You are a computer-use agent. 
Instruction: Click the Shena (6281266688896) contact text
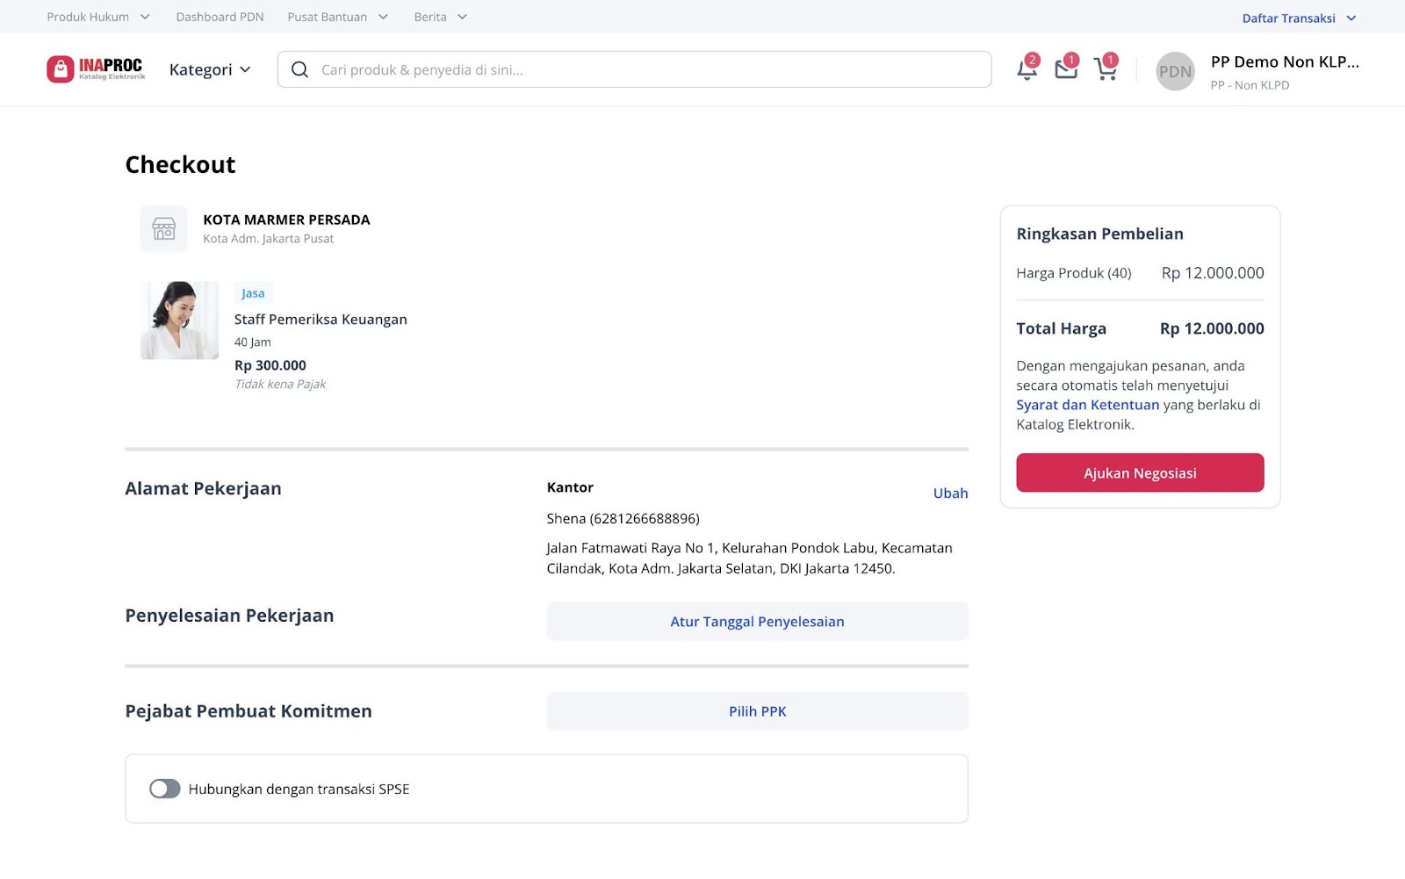[623, 518]
